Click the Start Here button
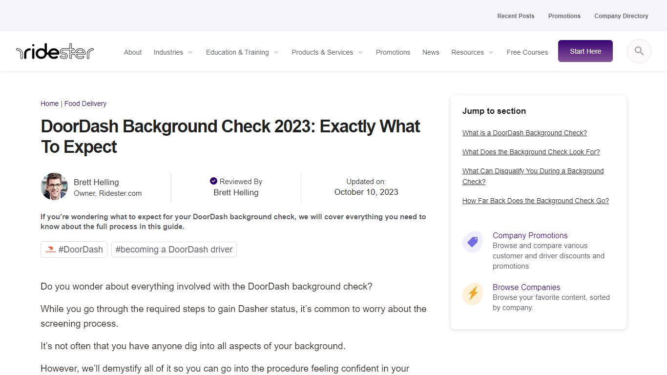Viewport: 667px width, 375px height. pyautogui.click(x=585, y=51)
